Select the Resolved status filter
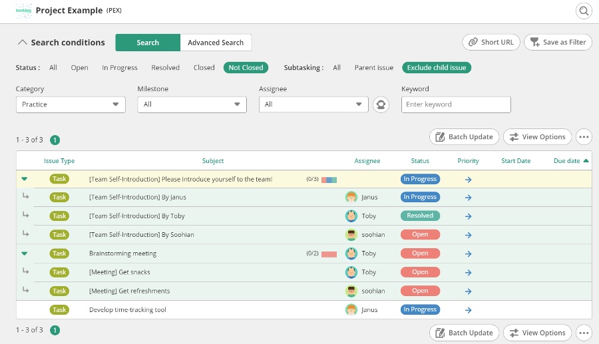This screenshot has width=599, height=344. [x=166, y=68]
